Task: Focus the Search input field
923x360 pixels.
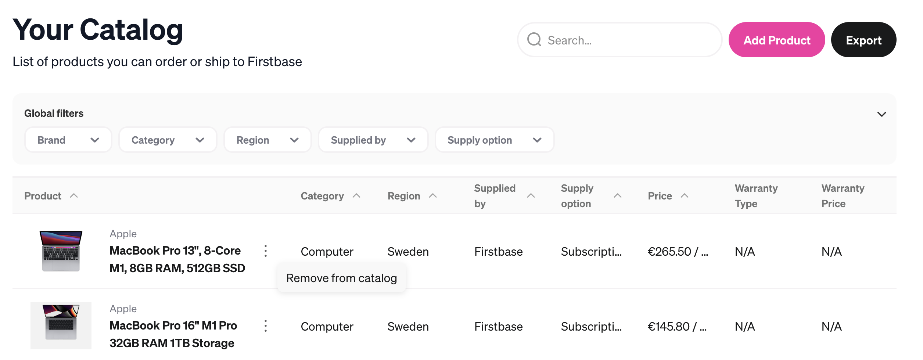Action: pos(620,40)
